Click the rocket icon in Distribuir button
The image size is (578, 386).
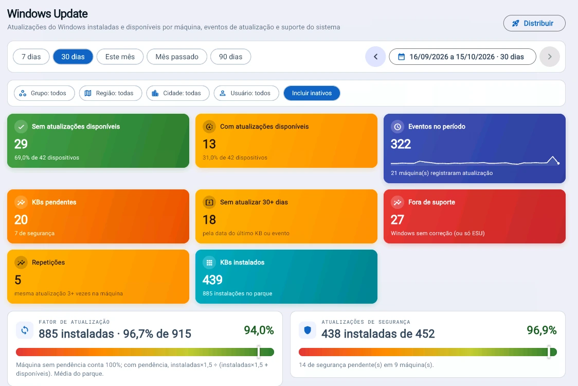pos(516,23)
